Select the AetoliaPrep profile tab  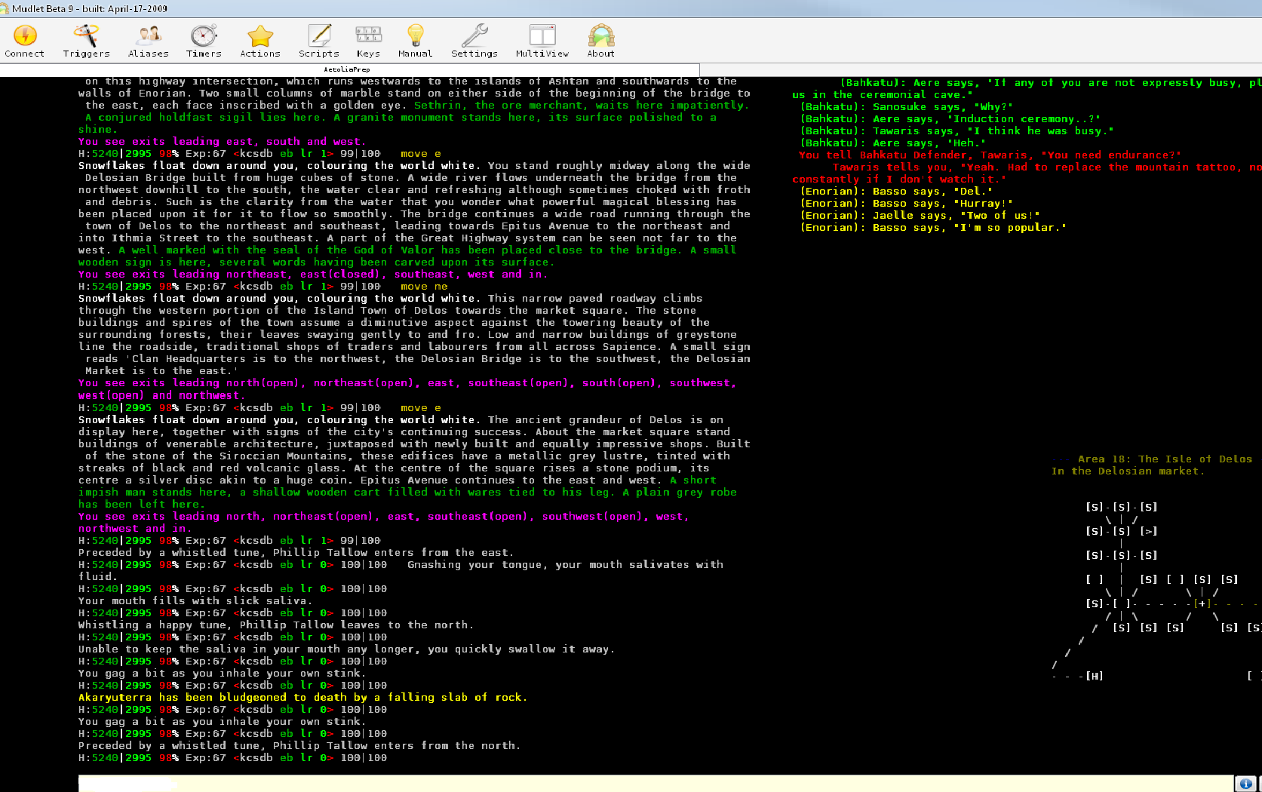348,69
